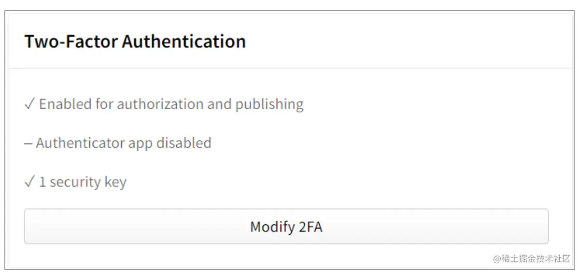The image size is (579, 272).
Task: Click the Enabled for authorization and publishing line
Action: 164,104
